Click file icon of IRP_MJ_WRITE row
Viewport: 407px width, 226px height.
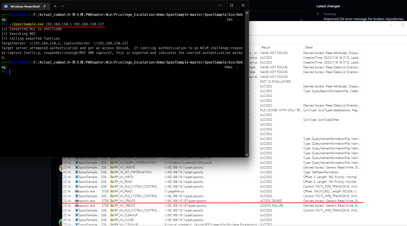pyautogui.click(x=112, y=177)
